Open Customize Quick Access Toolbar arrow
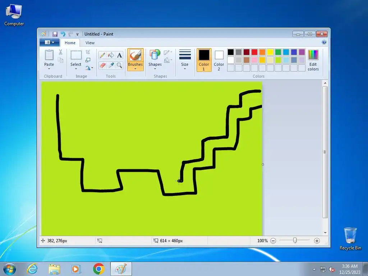 click(78, 34)
